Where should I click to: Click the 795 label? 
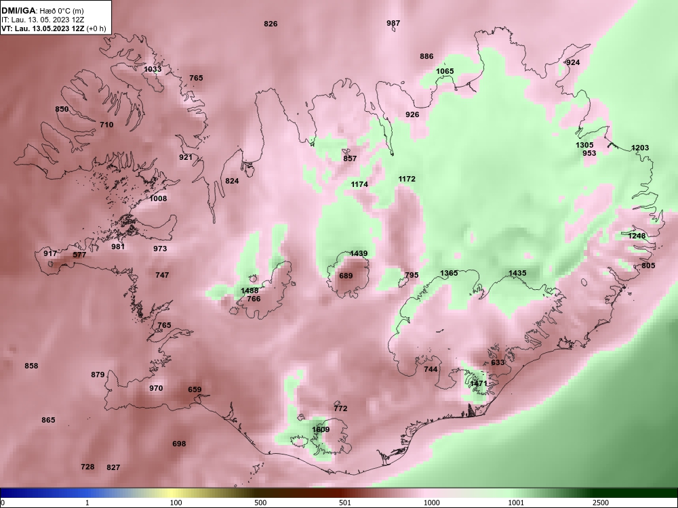tap(412, 275)
